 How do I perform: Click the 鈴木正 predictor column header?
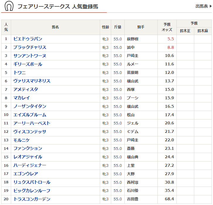coord(185,31)
